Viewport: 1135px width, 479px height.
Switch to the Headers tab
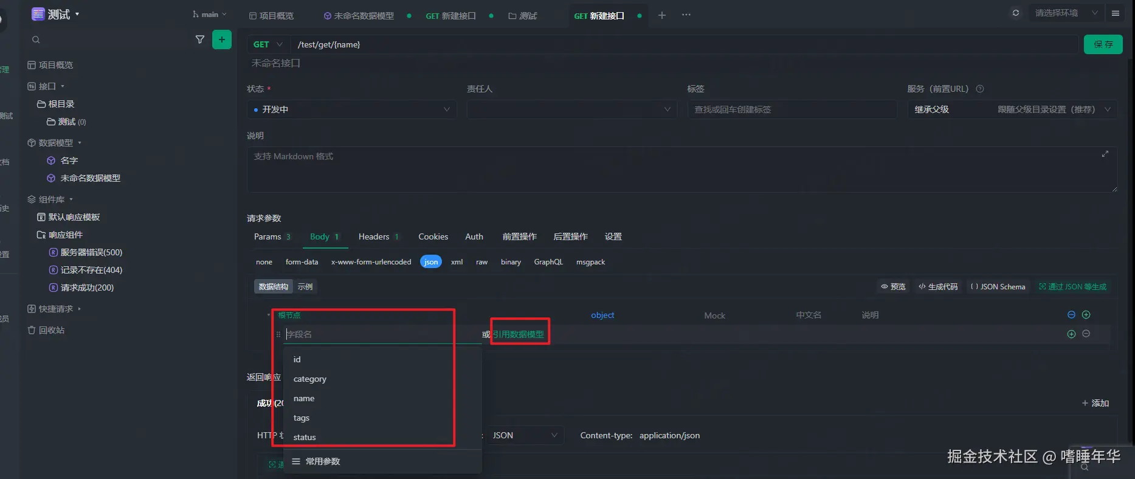pyautogui.click(x=379, y=236)
